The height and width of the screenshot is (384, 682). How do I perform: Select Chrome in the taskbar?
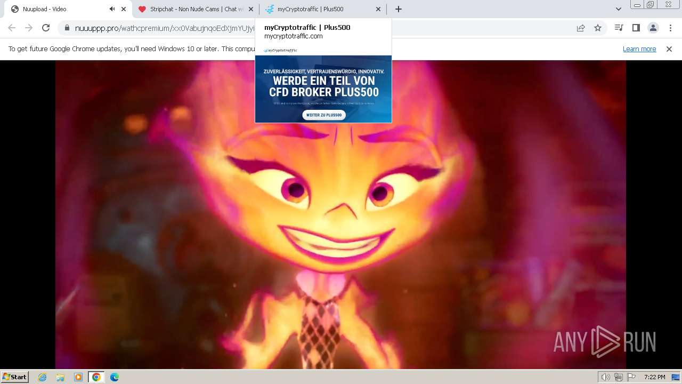click(96, 377)
